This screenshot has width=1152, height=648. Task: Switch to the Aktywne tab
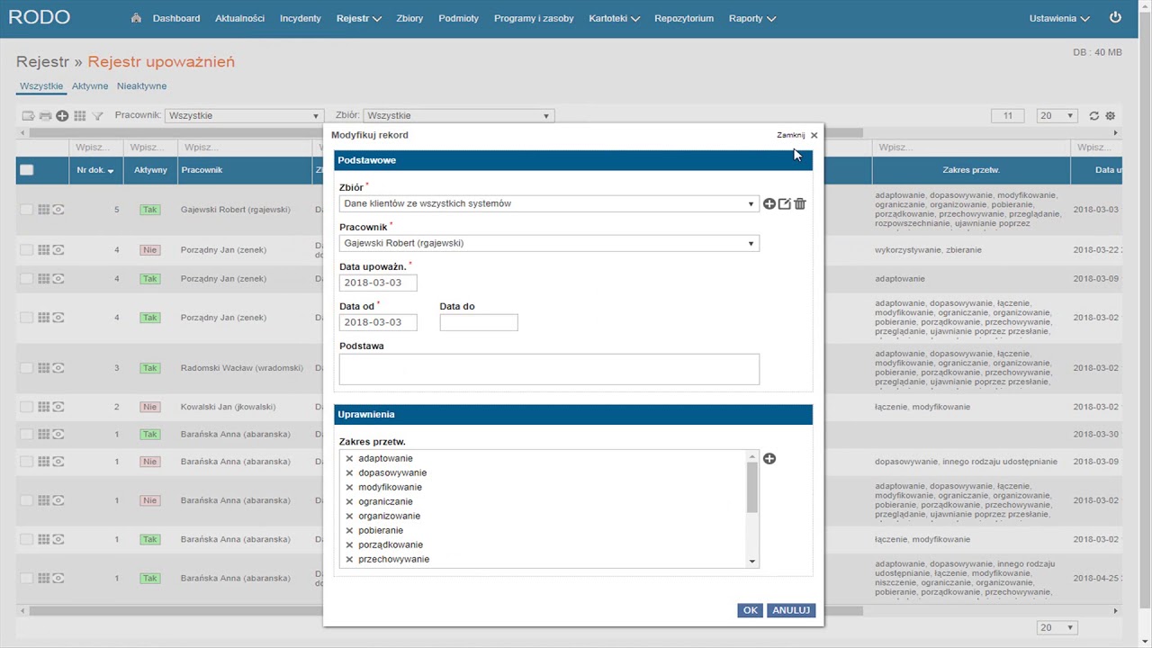[90, 86]
